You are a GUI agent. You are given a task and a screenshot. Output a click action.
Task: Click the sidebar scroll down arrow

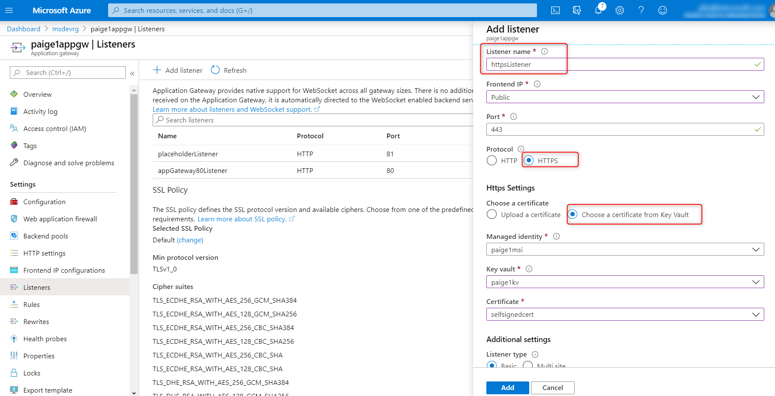click(x=134, y=393)
